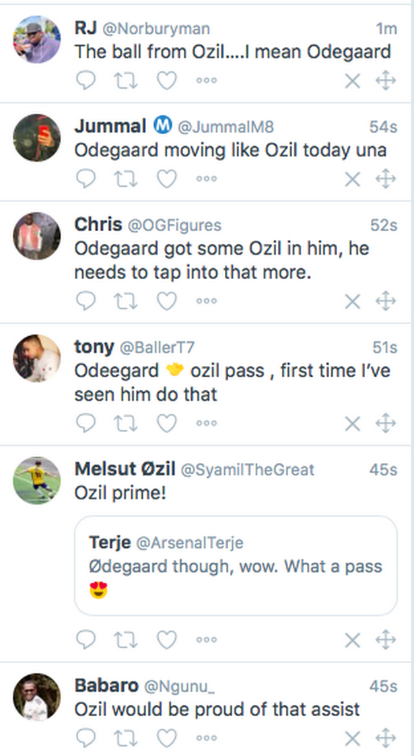Dismiss RJ's tweet with the X icon
The image size is (414, 756).
[352, 81]
